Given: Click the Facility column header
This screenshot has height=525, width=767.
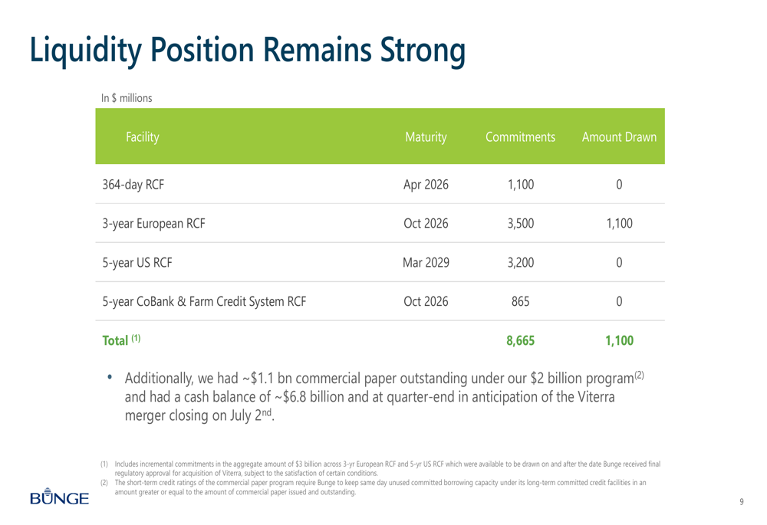Looking at the screenshot, I should coord(139,138).
